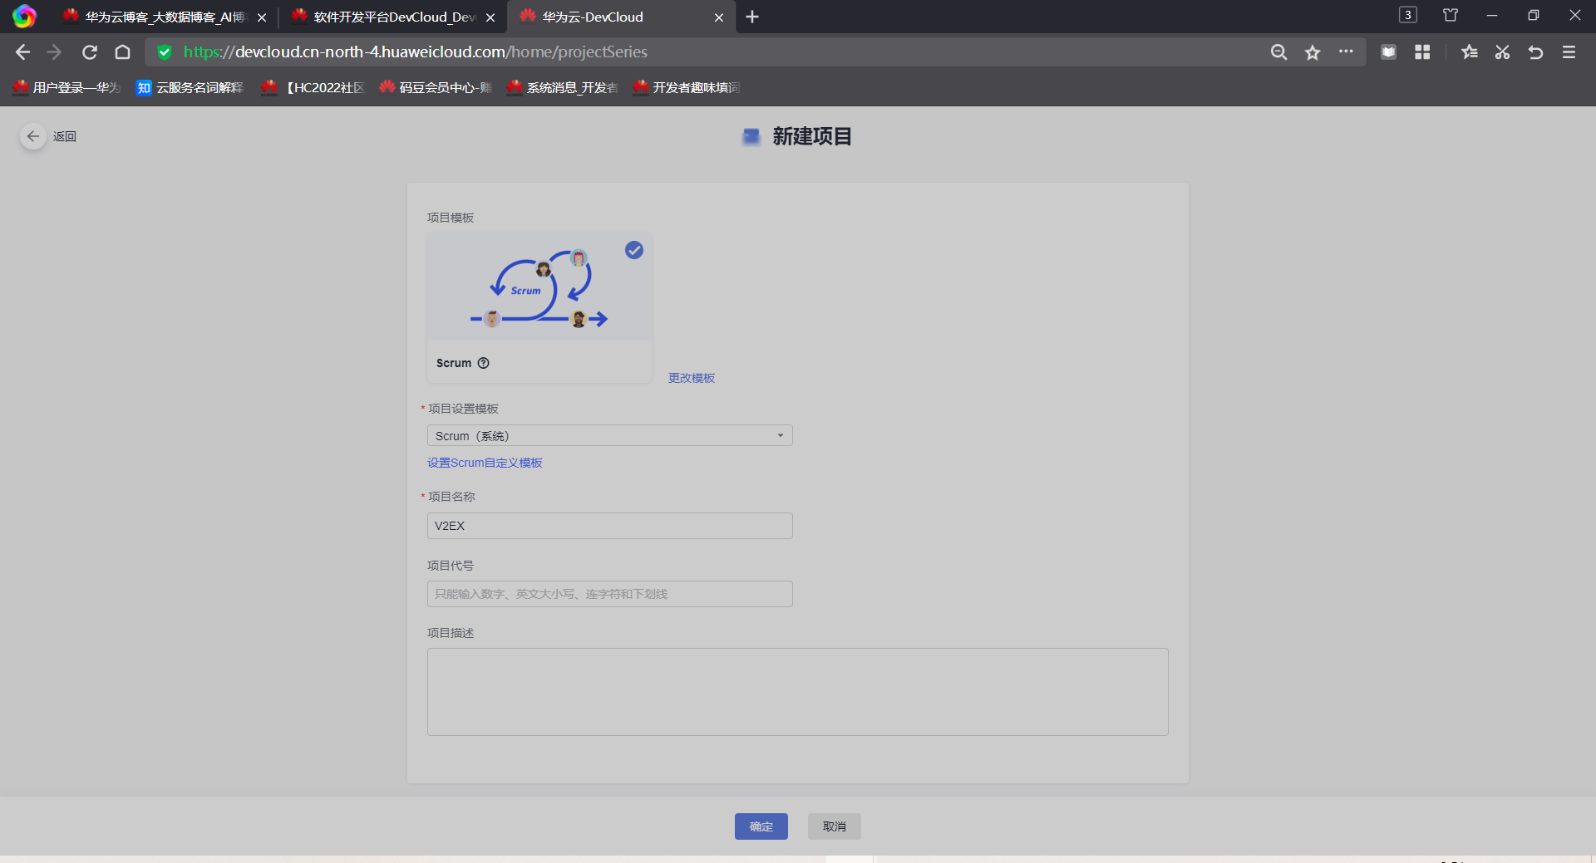Click the 项目描述 text area
1596x863 pixels.
click(798, 692)
